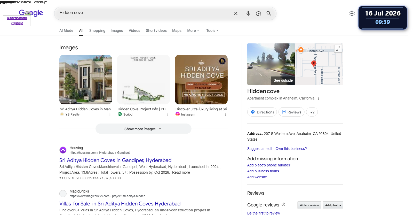Open options menu for Instagram image result
Image resolution: width=413 pixels, height=215 pixels.
226,114
